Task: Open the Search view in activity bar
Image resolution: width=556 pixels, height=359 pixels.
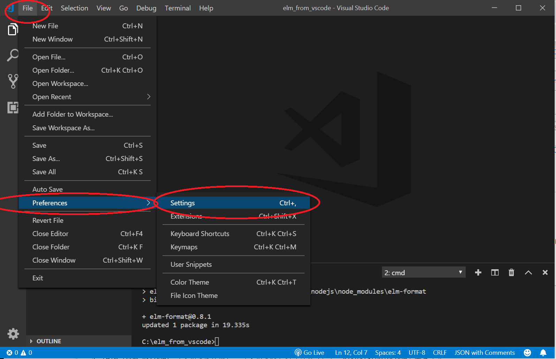Action: (x=13, y=55)
